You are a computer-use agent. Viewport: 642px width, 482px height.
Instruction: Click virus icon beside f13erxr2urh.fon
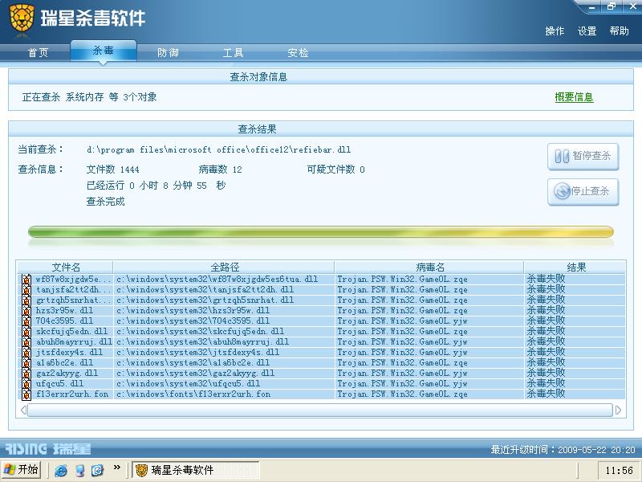(26, 394)
